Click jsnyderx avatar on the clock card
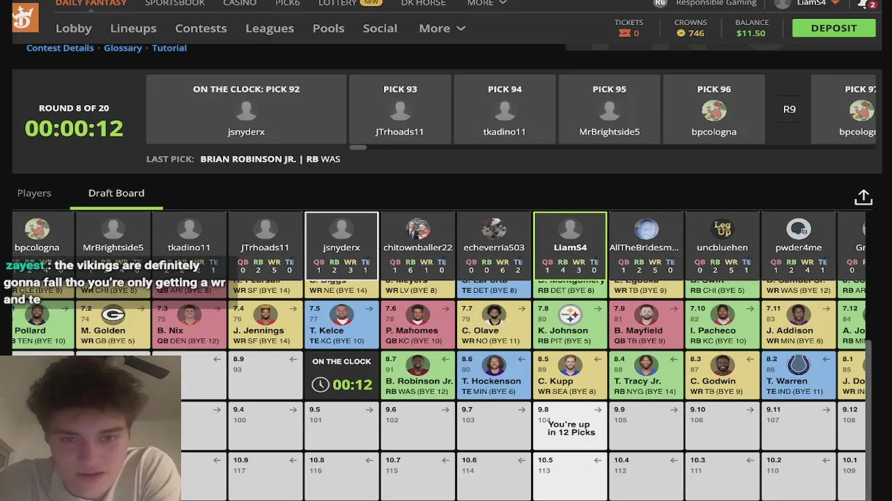 [246, 111]
